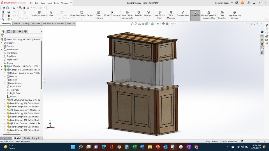Open Insert Components dropdown arrow

coord(39,20)
